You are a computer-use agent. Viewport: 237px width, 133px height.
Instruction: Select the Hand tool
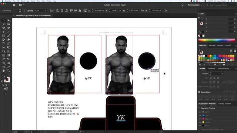(4, 71)
